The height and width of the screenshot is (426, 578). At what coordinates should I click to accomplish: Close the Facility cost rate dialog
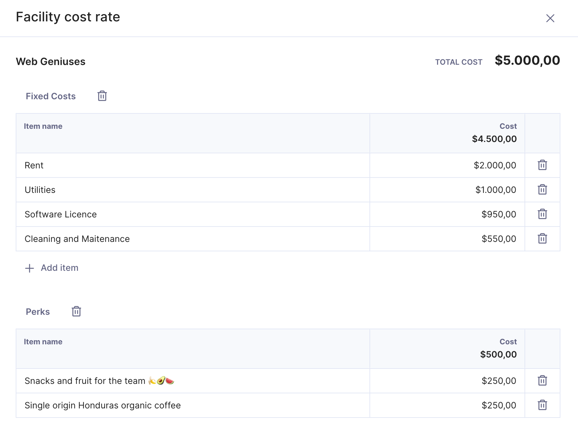(x=550, y=18)
